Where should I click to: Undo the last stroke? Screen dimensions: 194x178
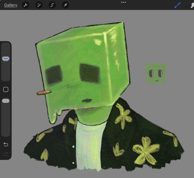pyautogui.click(x=6, y=144)
